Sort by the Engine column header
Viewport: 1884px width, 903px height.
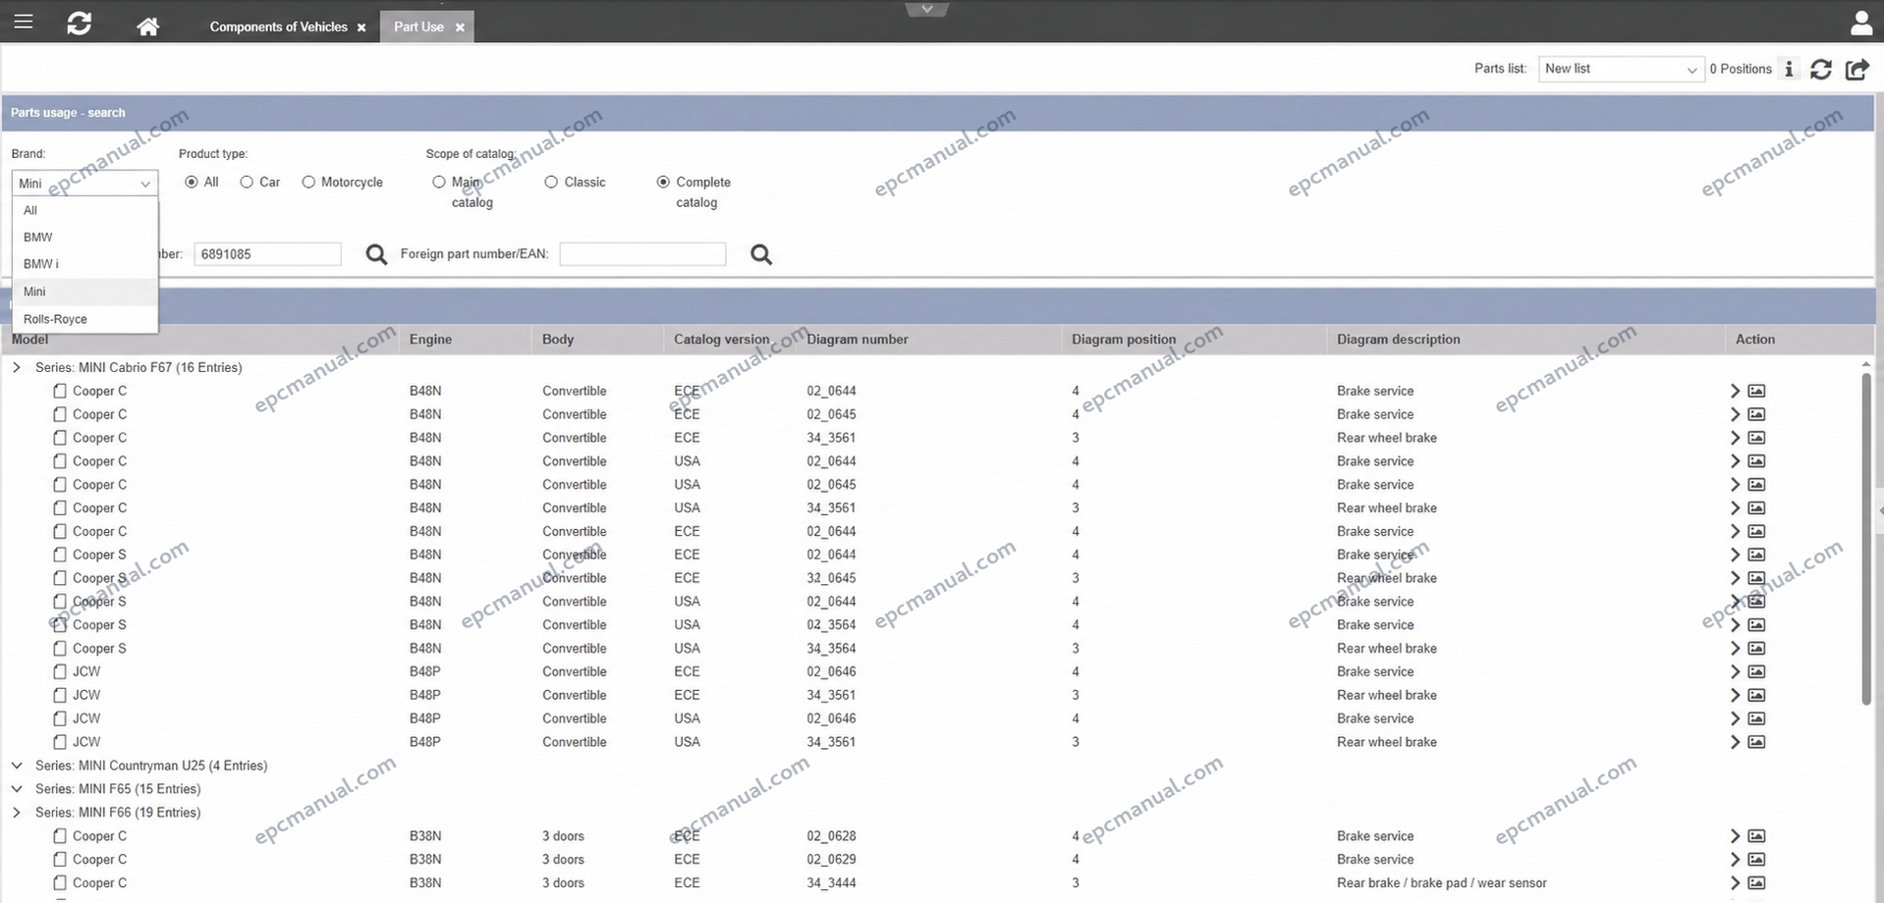(x=430, y=340)
